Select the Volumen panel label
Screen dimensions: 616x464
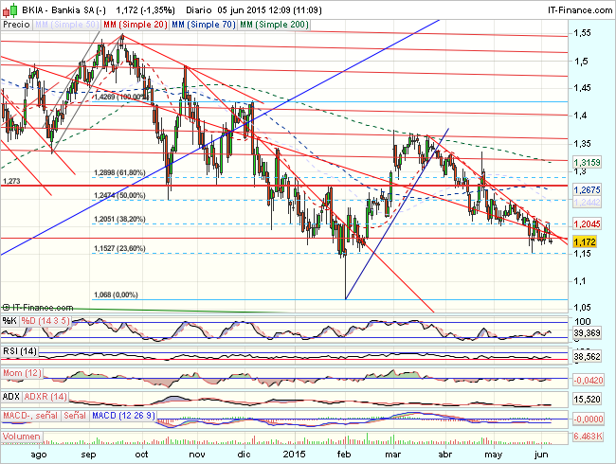click(23, 437)
